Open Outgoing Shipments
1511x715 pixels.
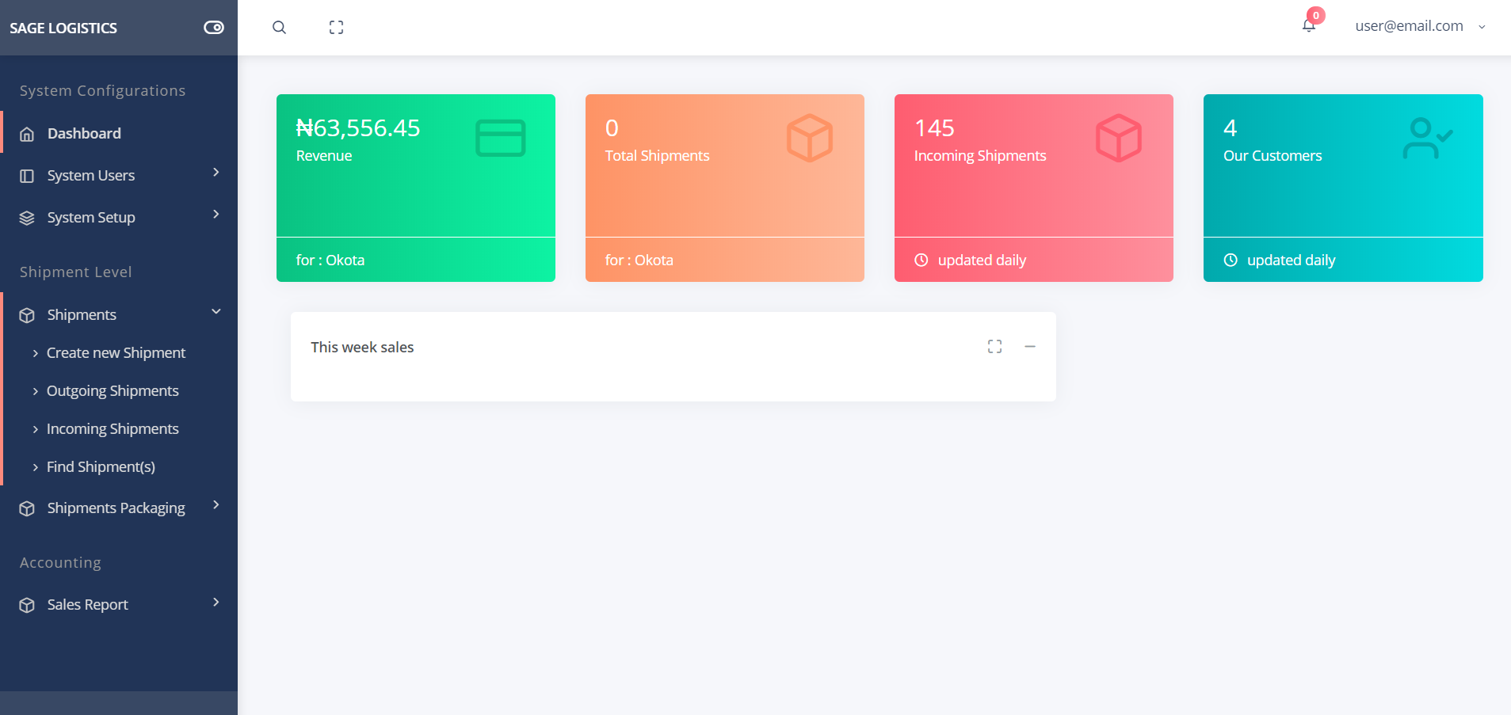(113, 390)
